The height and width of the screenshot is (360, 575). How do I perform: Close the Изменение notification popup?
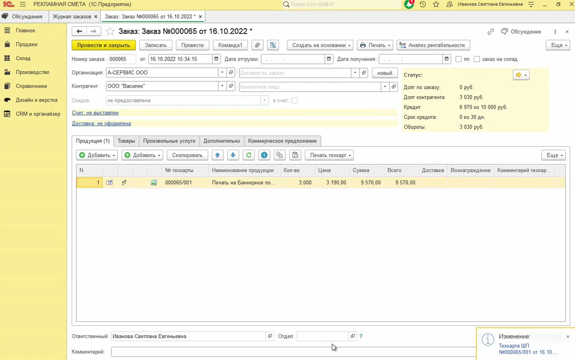[568, 337]
